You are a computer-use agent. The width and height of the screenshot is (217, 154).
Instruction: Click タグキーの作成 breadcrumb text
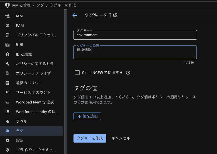tap(63, 5)
